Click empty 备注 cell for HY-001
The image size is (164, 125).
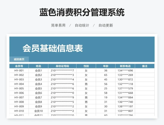pyautogui.click(x=145, y=70)
